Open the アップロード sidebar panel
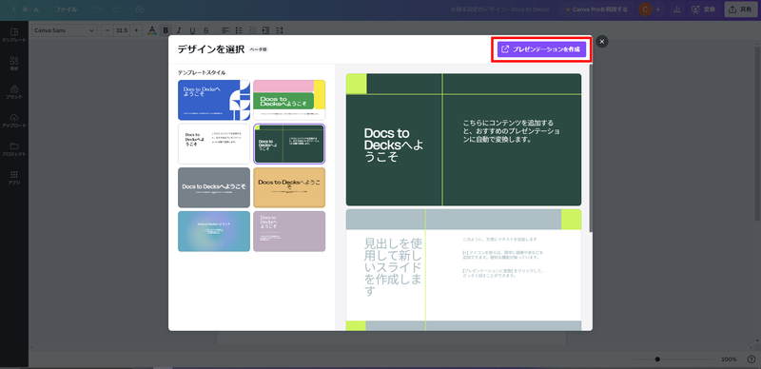Viewport: 761px width, 369px height. (14, 121)
